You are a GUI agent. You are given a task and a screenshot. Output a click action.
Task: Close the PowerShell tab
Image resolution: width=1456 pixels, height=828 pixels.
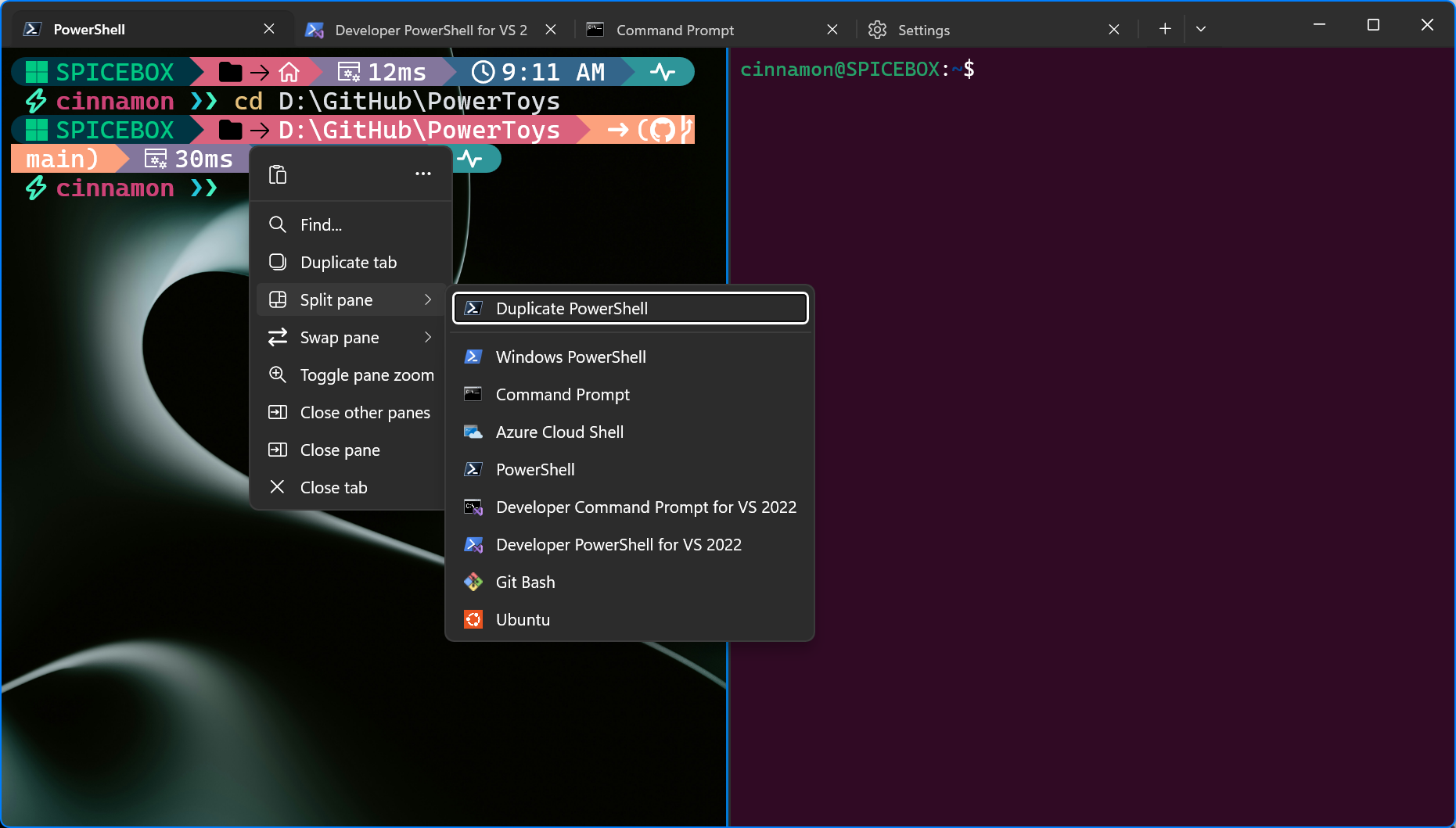coord(269,29)
